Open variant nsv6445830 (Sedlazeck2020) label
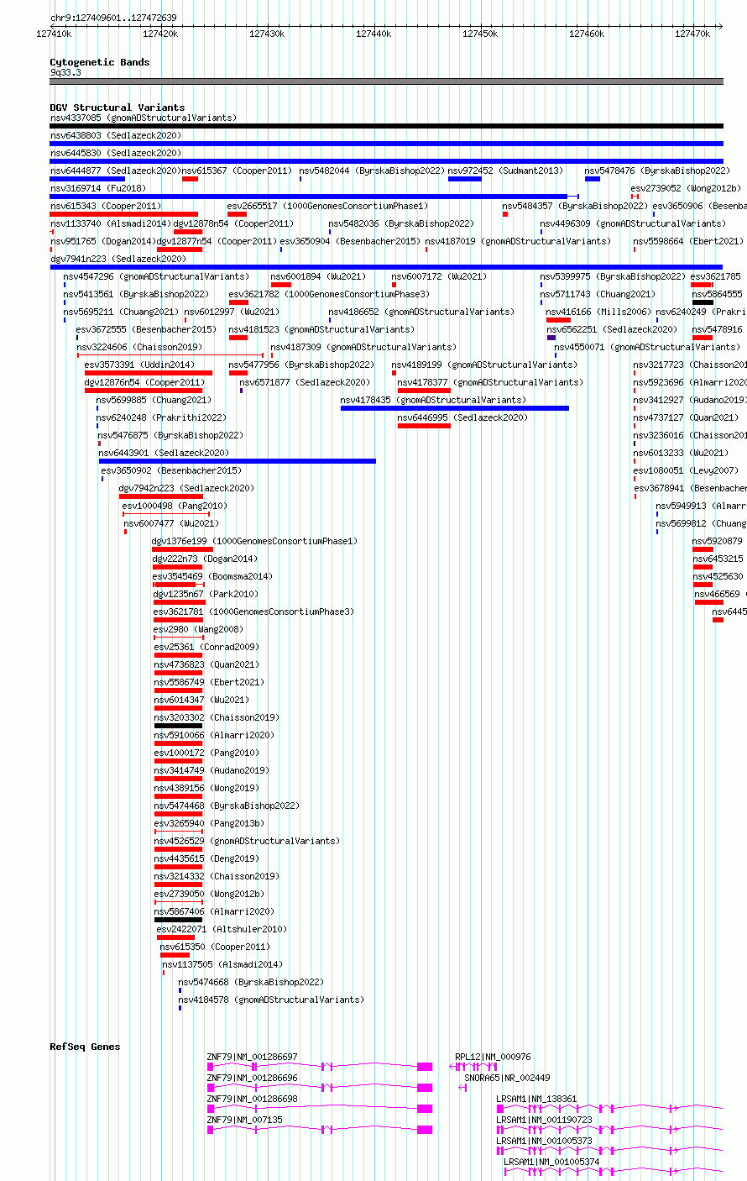This screenshot has width=747, height=1181. tap(115, 153)
